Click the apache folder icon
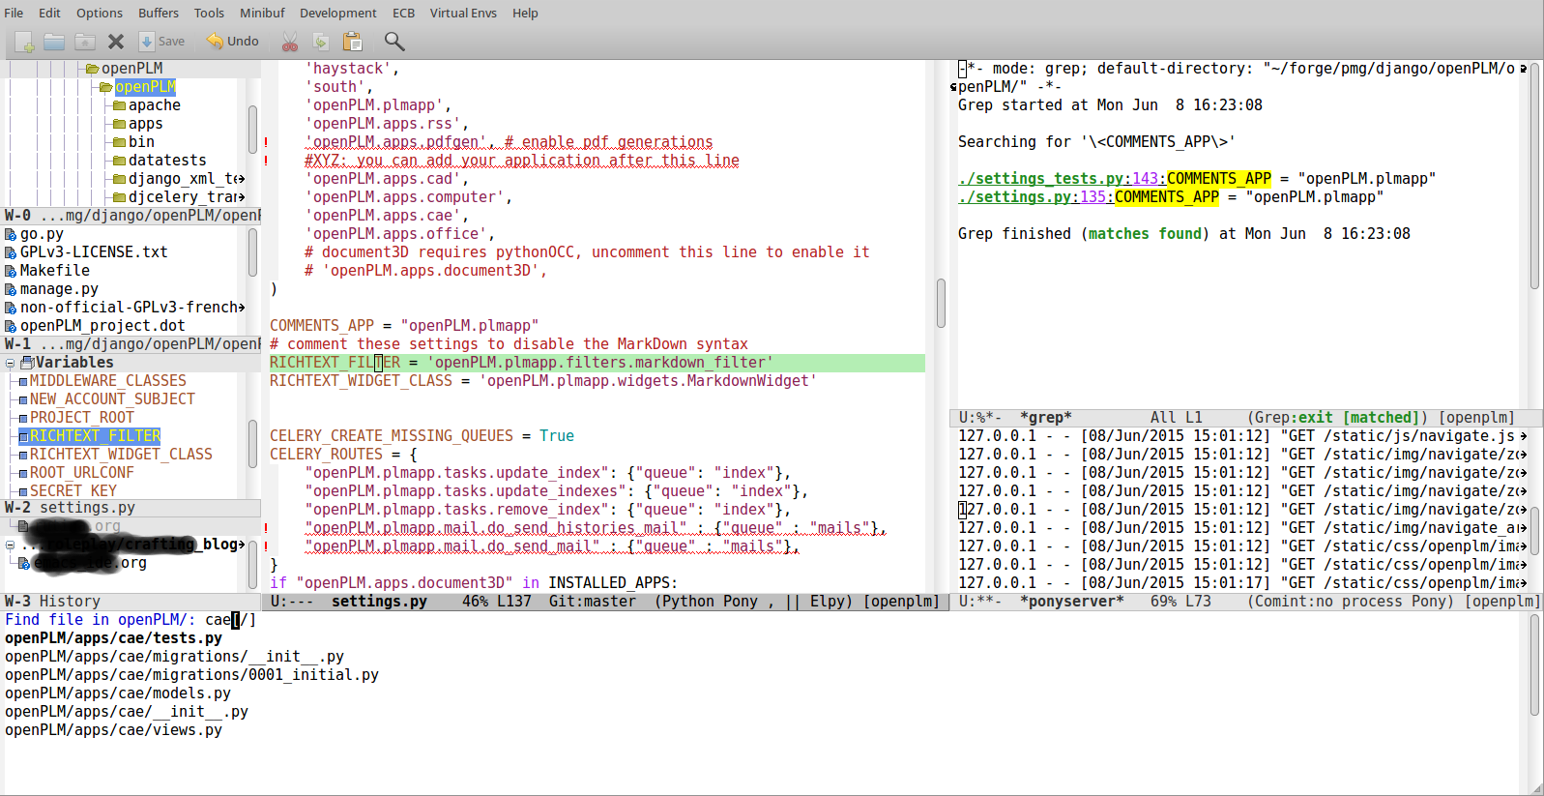The height and width of the screenshot is (796, 1544). tap(120, 105)
